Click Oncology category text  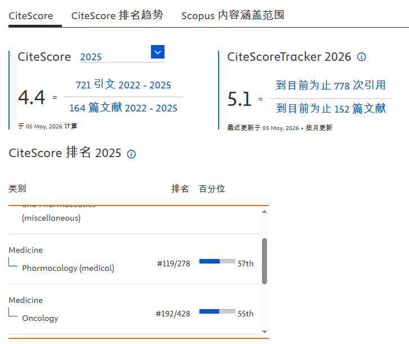pyautogui.click(x=40, y=318)
